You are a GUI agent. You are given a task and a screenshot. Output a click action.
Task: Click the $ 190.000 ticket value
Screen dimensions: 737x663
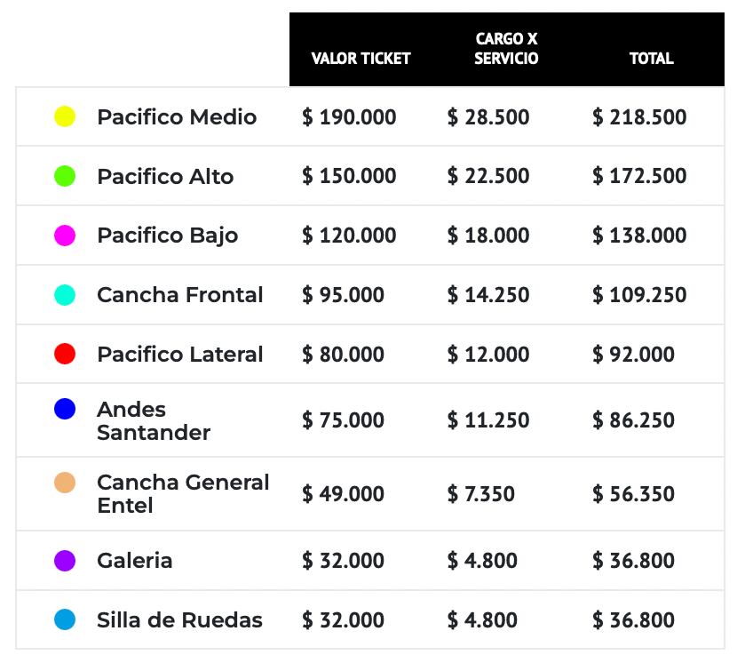click(x=349, y=117)
